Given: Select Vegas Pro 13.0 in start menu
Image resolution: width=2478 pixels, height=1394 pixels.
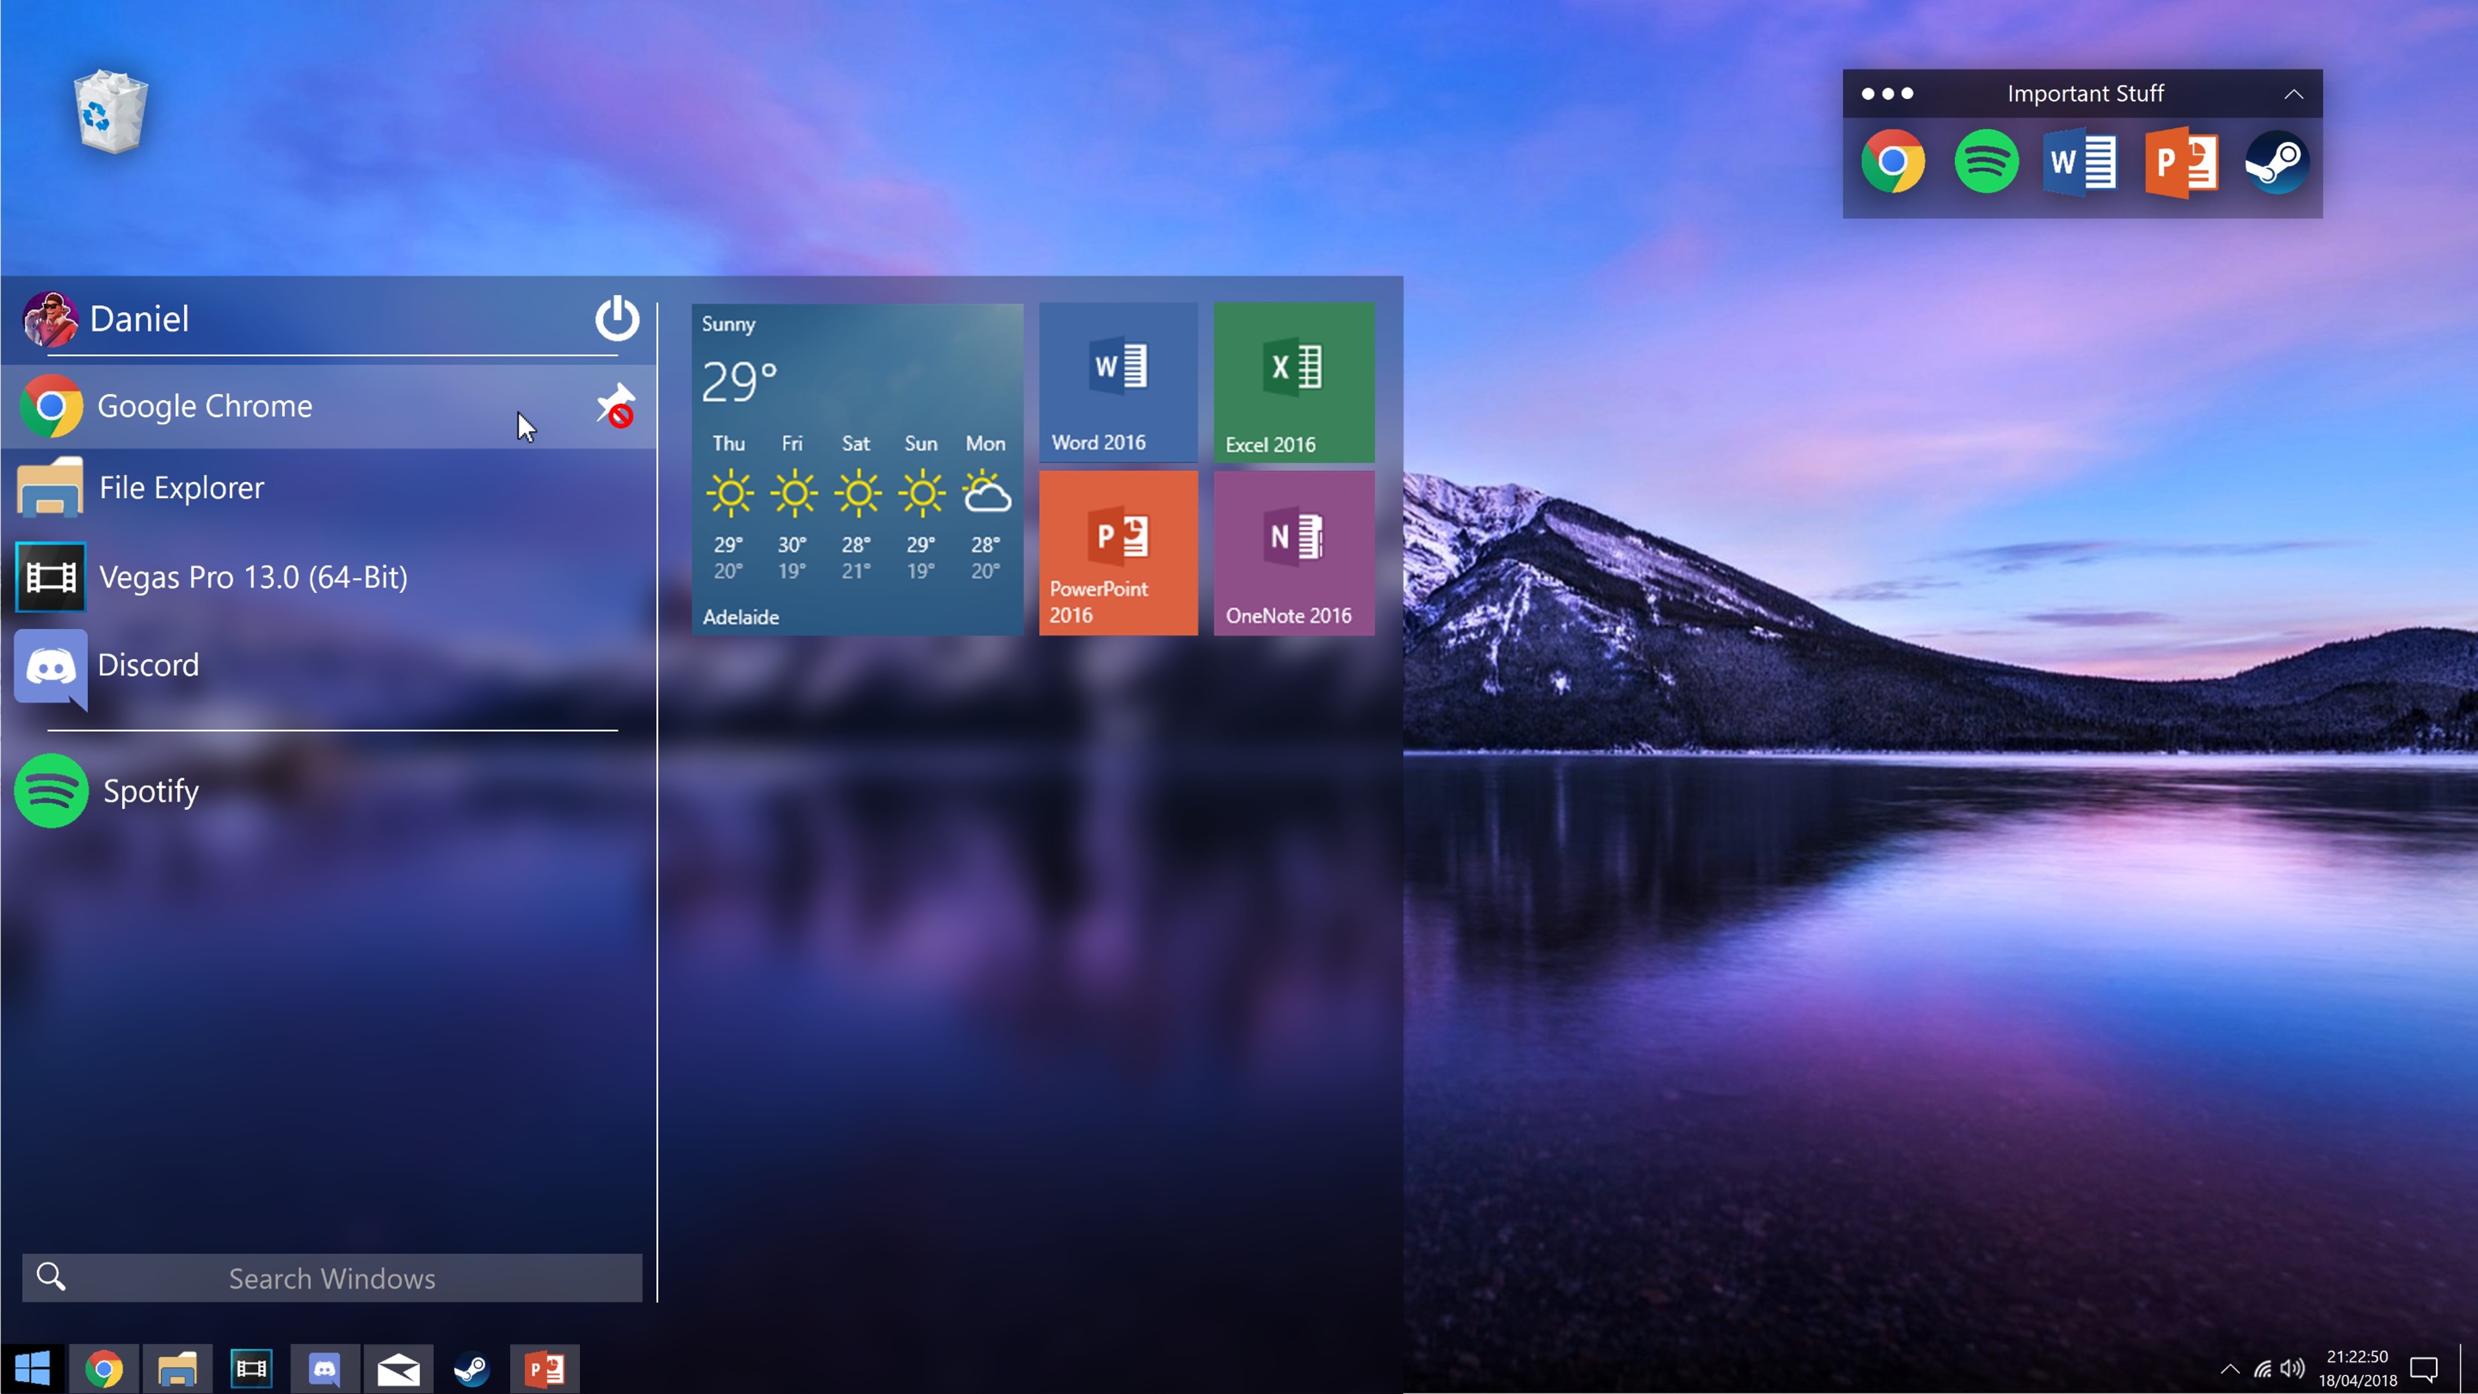Looking at the screenshot, I should [x=253, y=577].
